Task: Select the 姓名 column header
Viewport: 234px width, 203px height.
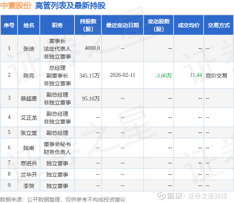Action: coord(28,25)
